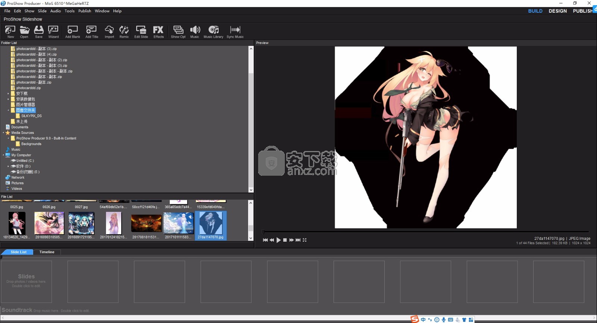The width and height of the screenshot is (597, 323).
Task: Open the Edit menu
Action: [x=17, y=11]
